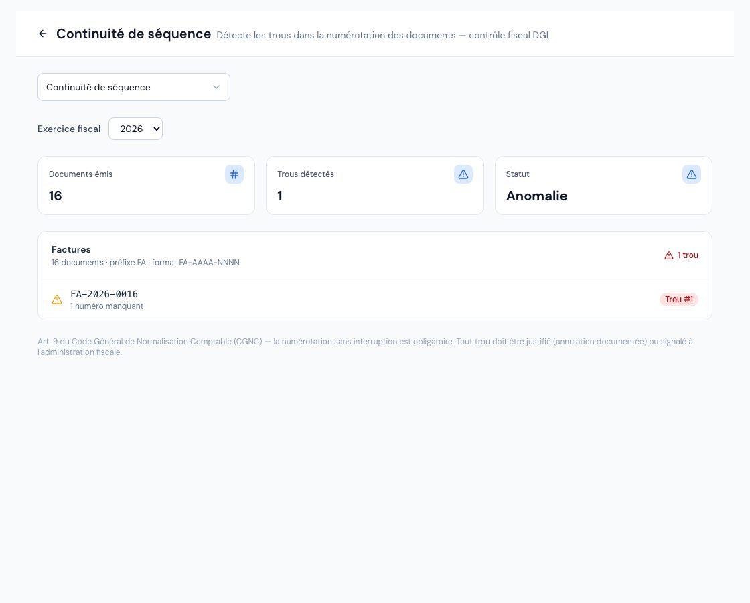Click the red warning icon beside 1 trou

tap(669, 255)
